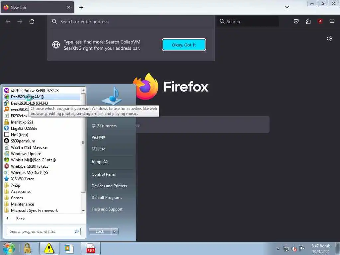Click the Fi292efox icon in programs list
340x255 pixels.
[x=7, y=116]
